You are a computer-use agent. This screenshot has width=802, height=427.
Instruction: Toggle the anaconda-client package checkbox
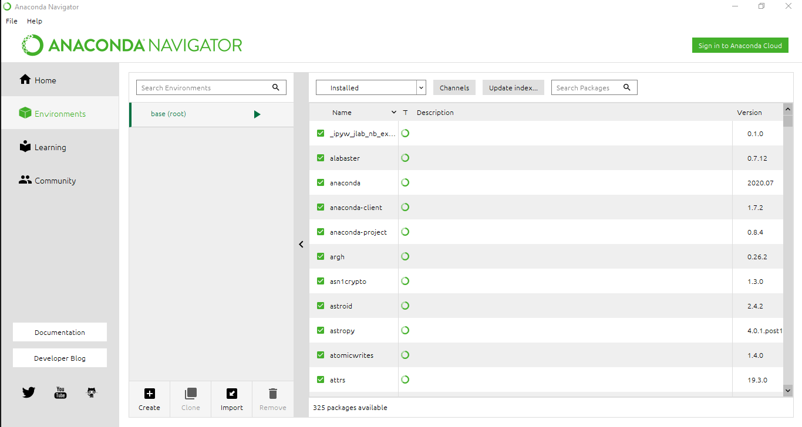pos(321,207)
